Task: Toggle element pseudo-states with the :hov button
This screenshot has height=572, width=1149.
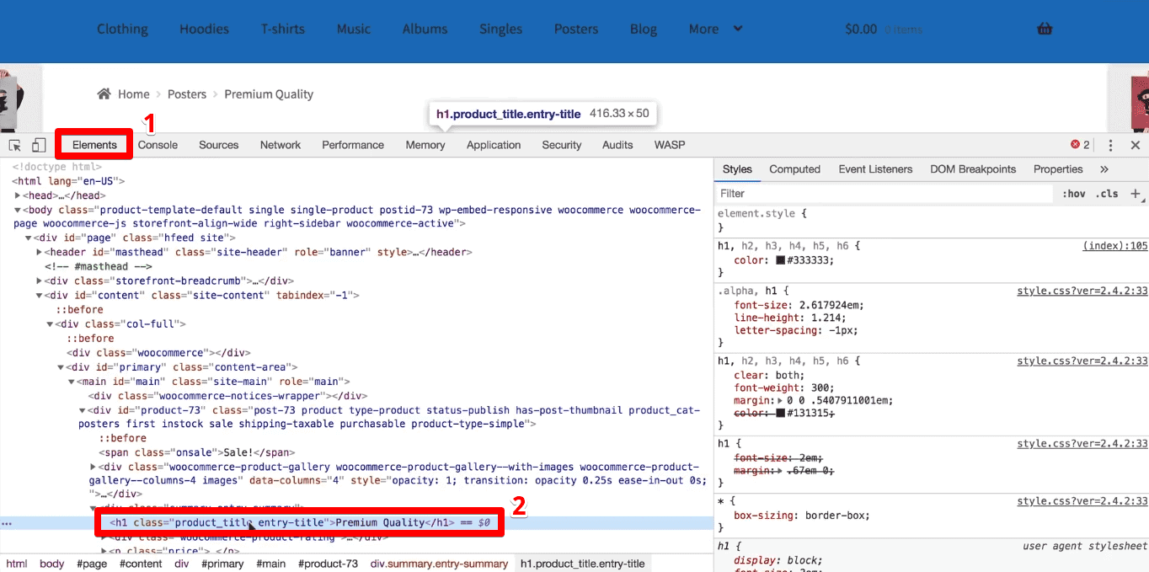Action: click(x=1075, y=193)
